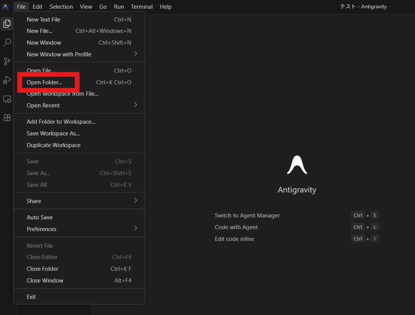The height and width of the screenshot is (315, 415).
Task: Click the Ctrl key badge beside Edit code inline
Action: click(357, 239)
